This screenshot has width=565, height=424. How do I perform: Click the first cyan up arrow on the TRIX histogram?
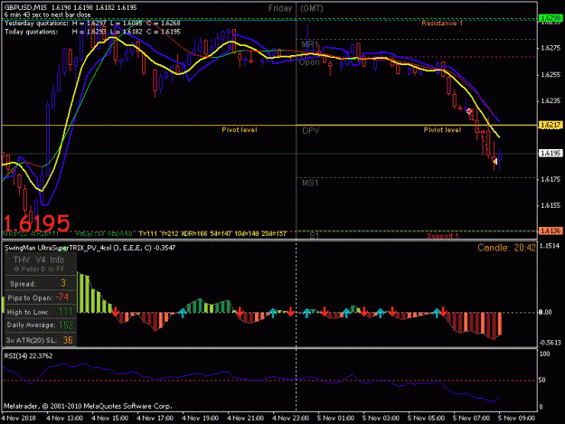coord(183,313)
